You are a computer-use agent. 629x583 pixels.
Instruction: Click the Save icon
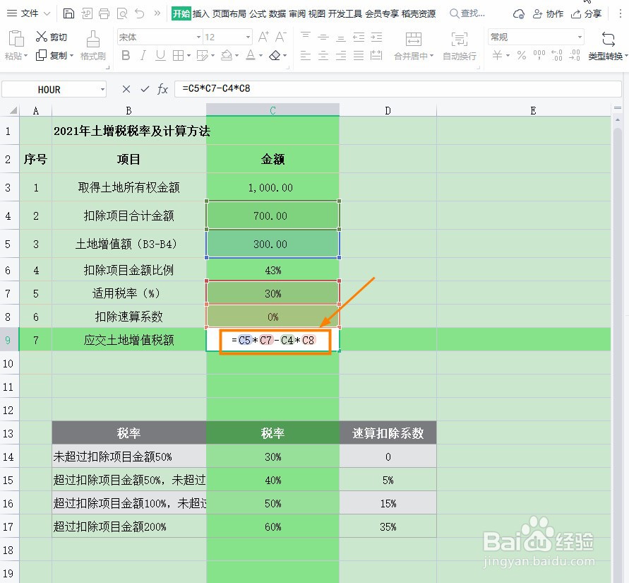tap(67, 13)
